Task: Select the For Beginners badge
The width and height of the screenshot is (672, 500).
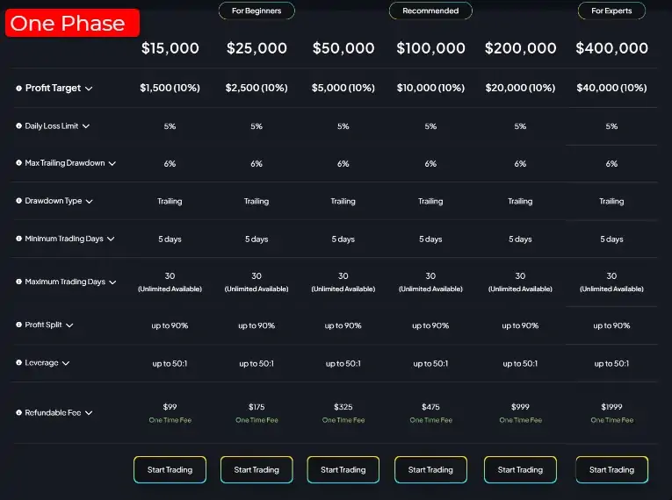Action: [x=257, y=11]
